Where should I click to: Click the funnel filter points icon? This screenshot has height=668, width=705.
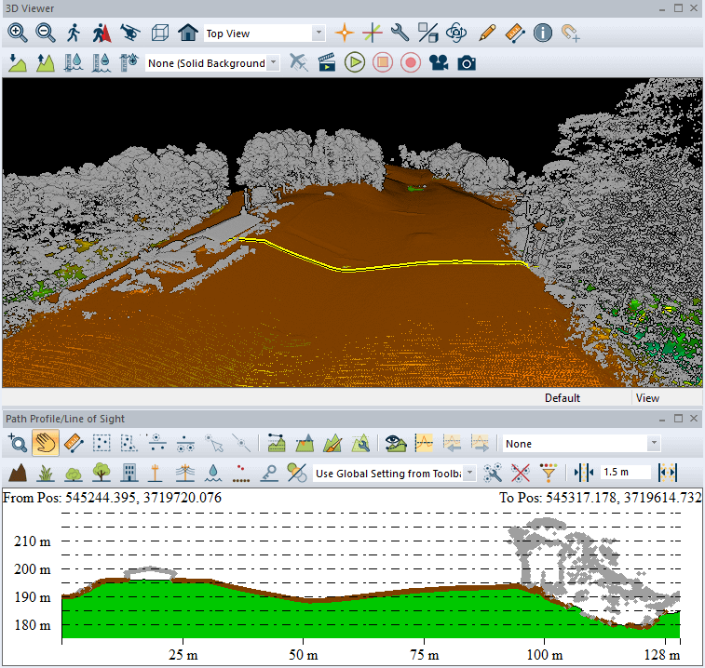549,473
